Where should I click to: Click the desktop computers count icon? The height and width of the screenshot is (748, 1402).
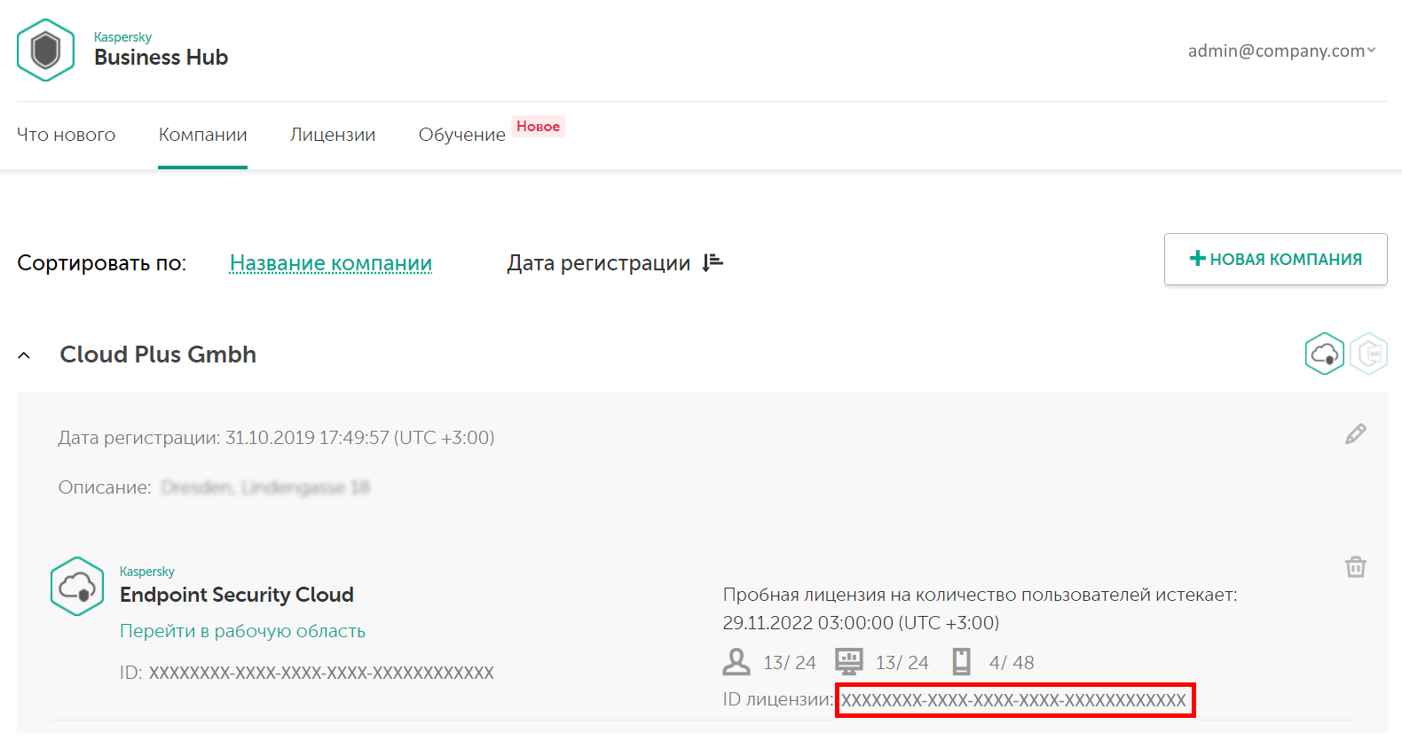(849, 661)
